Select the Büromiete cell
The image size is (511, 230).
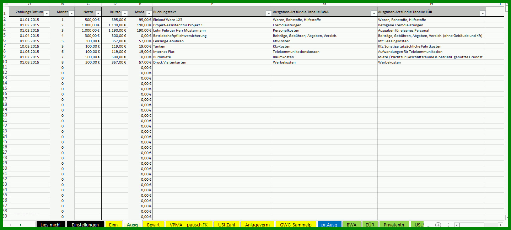tap(212, 57)
